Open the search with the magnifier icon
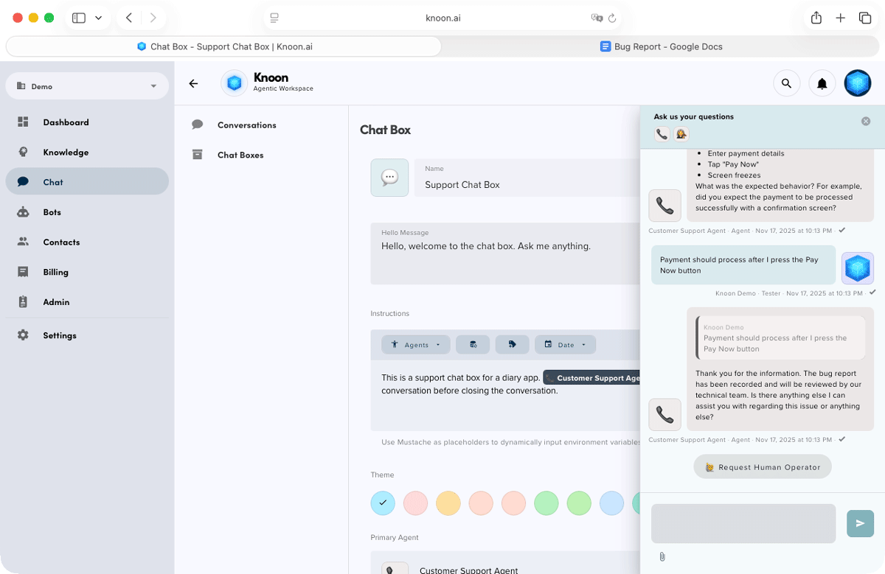This screenshot has height=574, width=885. point(786,83)
